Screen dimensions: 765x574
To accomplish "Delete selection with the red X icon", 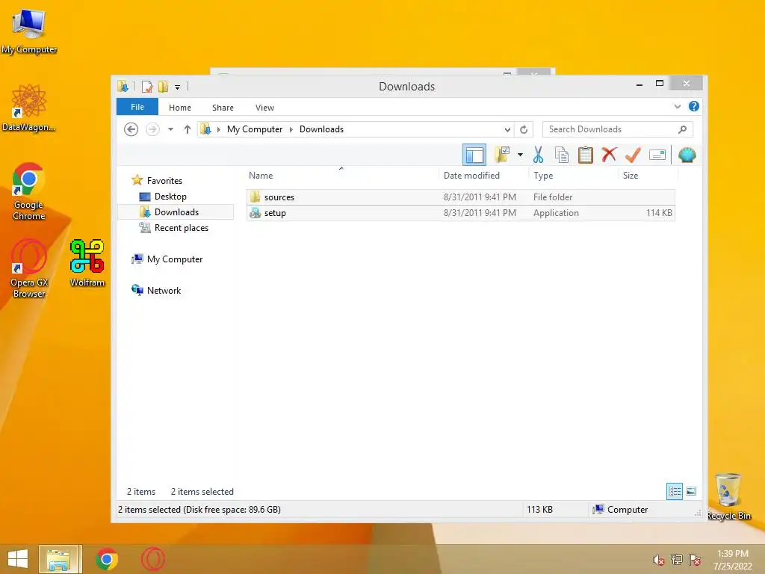I will pyautogui.click(x=609, y=155).
